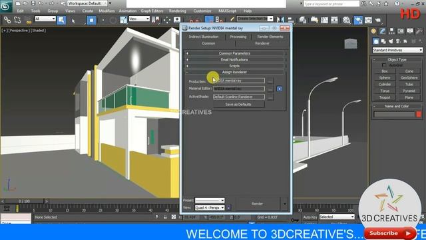This screenshot has width=426, height=240.
Task: Open the Display command panel tab
Action: coord(410,31)
